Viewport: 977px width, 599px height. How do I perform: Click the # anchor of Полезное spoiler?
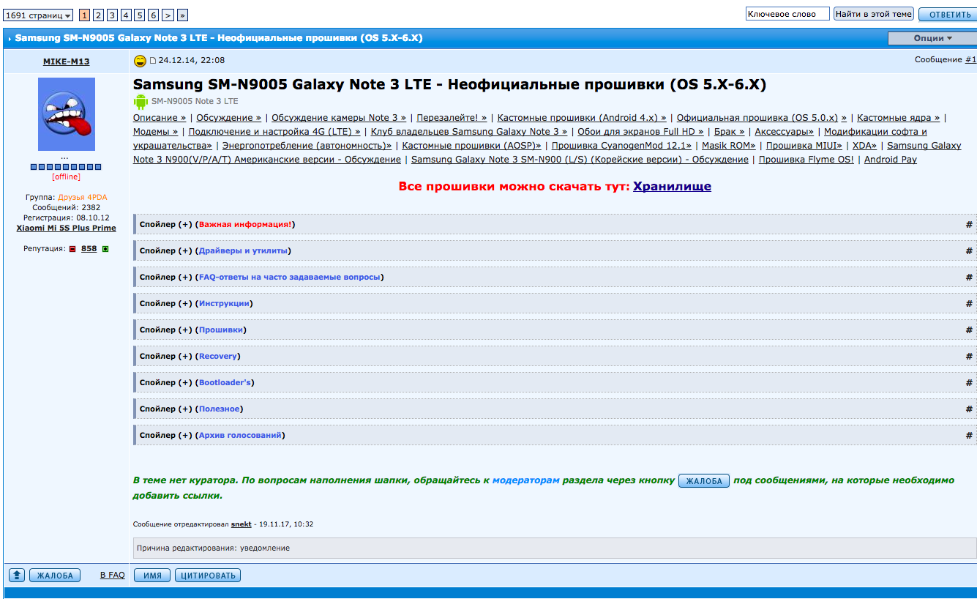coord(969,409)
